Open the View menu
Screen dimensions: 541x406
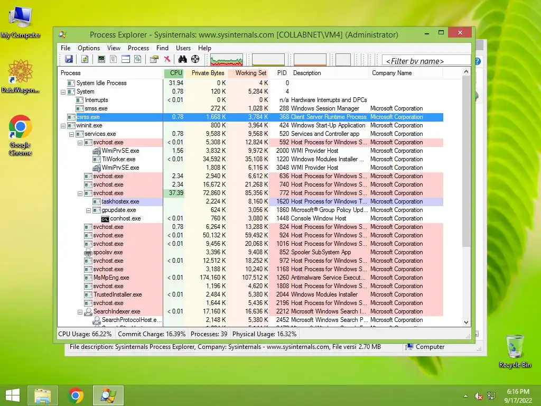tap(114, 48)
